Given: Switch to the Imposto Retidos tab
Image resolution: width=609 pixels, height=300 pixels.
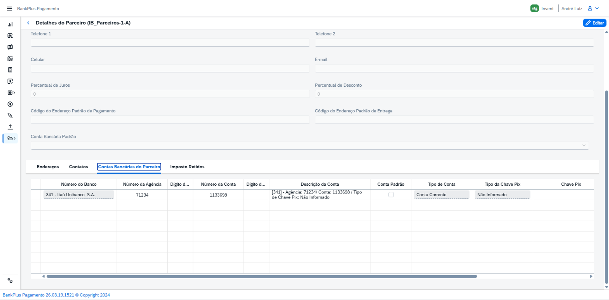Looking at the screenshot, I should (187, 167).
